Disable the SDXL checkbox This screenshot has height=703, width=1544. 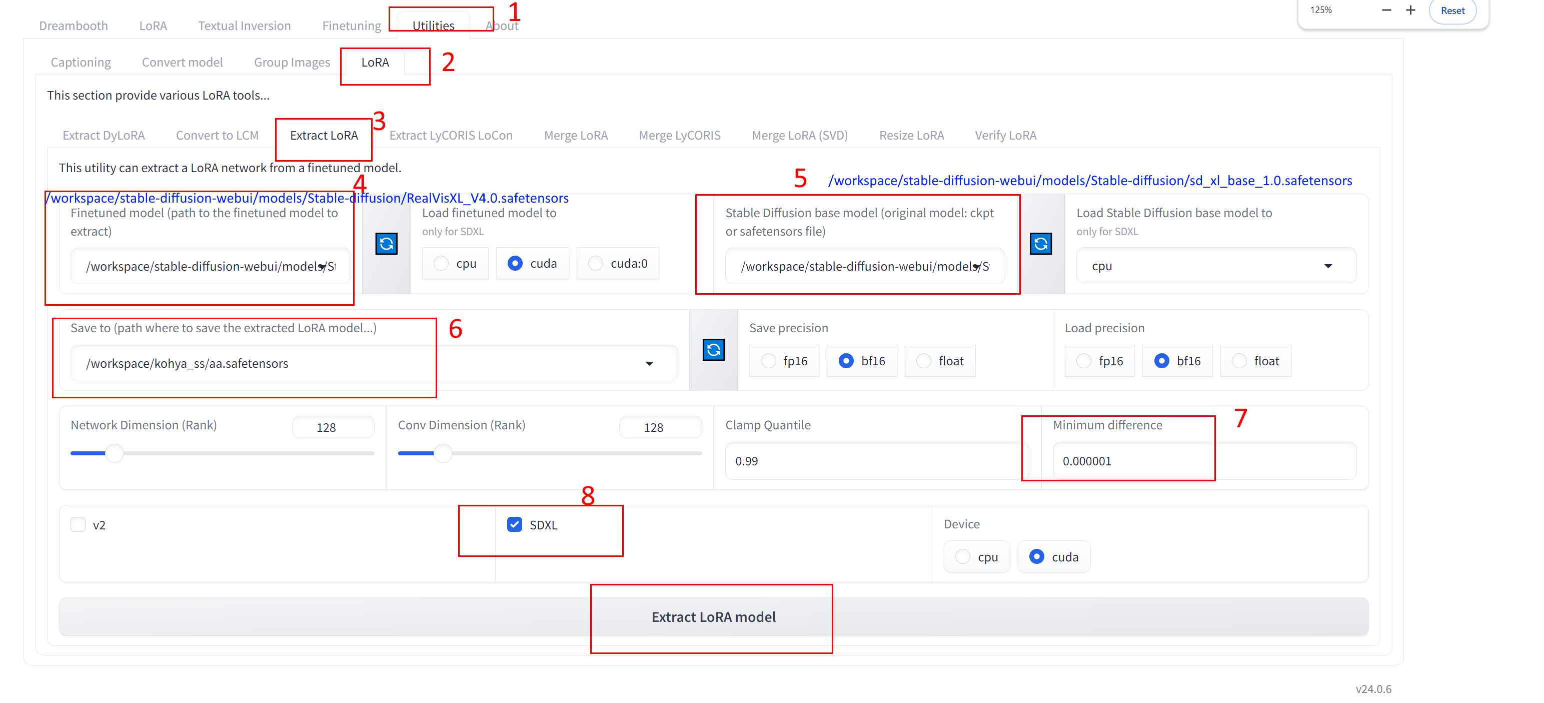514,524
